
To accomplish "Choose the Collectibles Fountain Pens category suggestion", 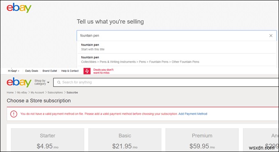I will click(176, 60).
